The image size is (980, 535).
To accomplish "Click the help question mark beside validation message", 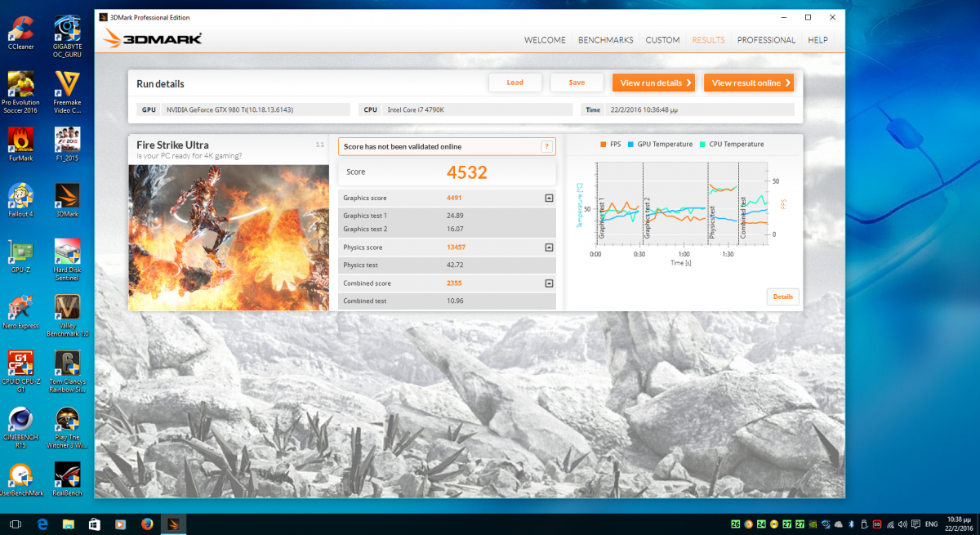I will pos(547,147).
